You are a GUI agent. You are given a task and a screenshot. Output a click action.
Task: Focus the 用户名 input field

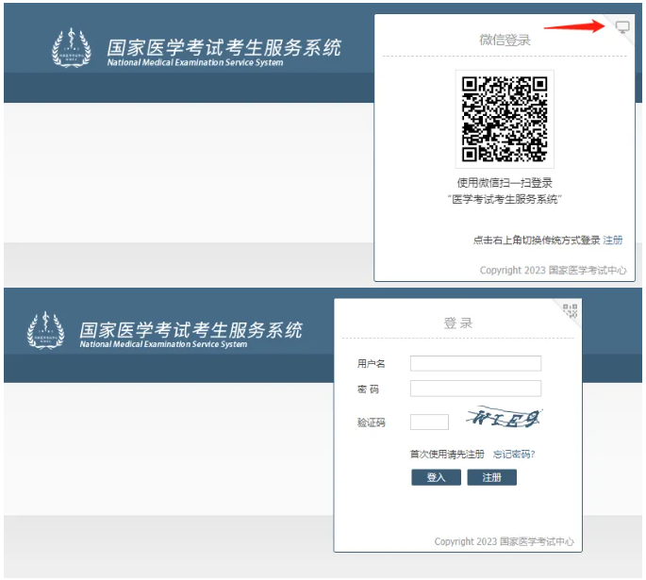[x=475, y=363]
